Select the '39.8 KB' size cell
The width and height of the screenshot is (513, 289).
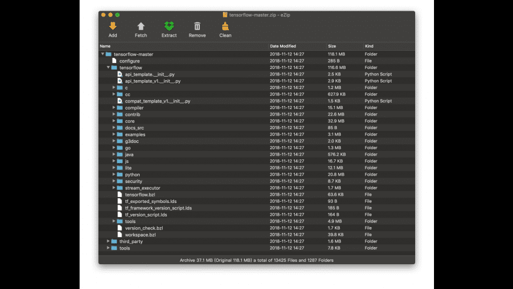click(x=336, y=235)
